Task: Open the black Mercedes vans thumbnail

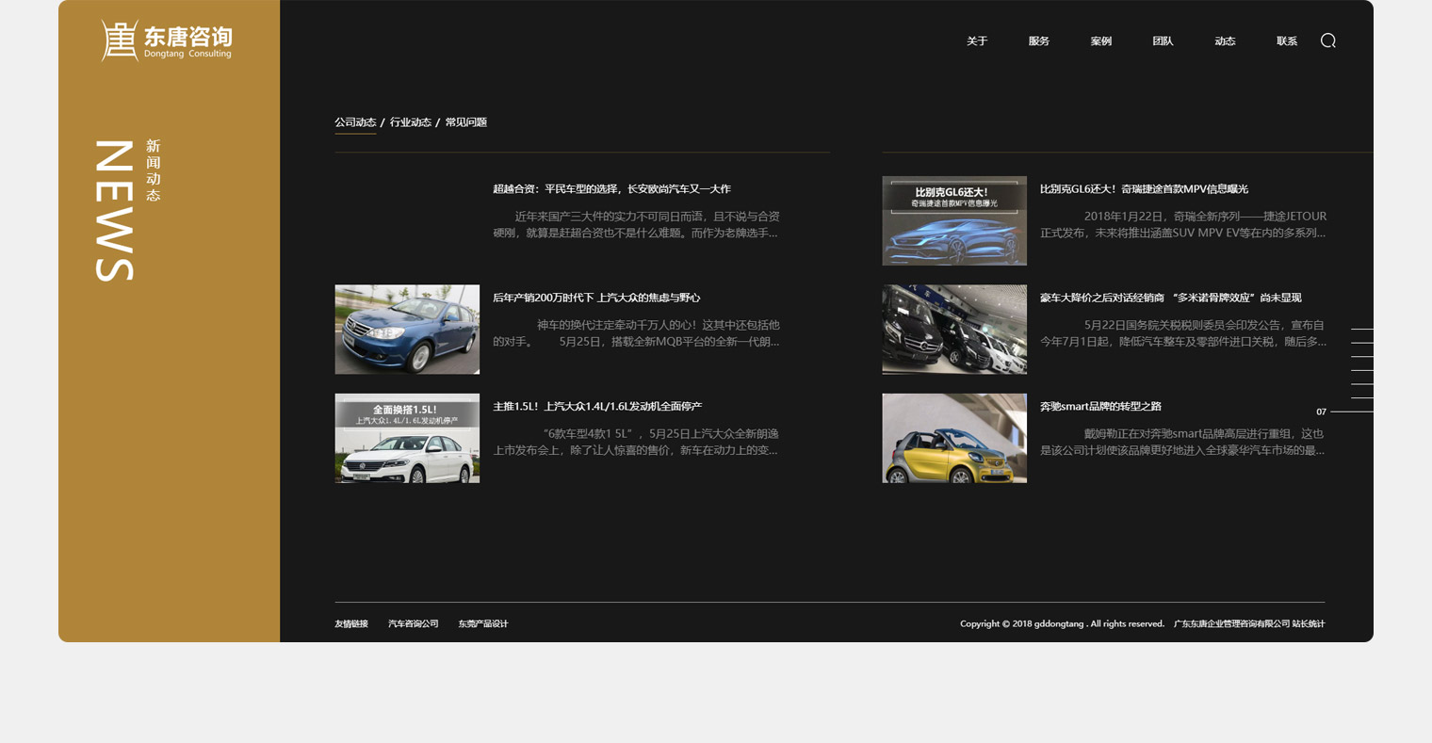Action: (954, 330)
